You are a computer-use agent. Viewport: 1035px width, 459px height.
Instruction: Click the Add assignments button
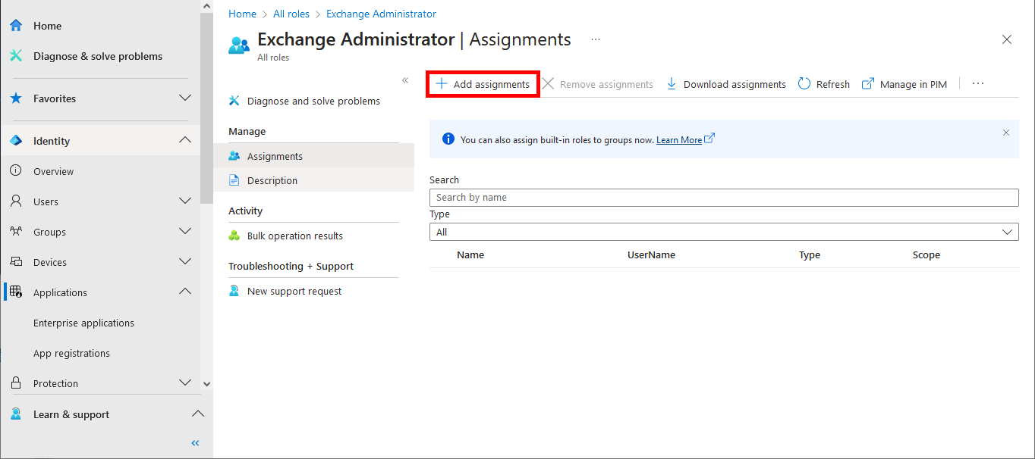(x=483, y=83)
